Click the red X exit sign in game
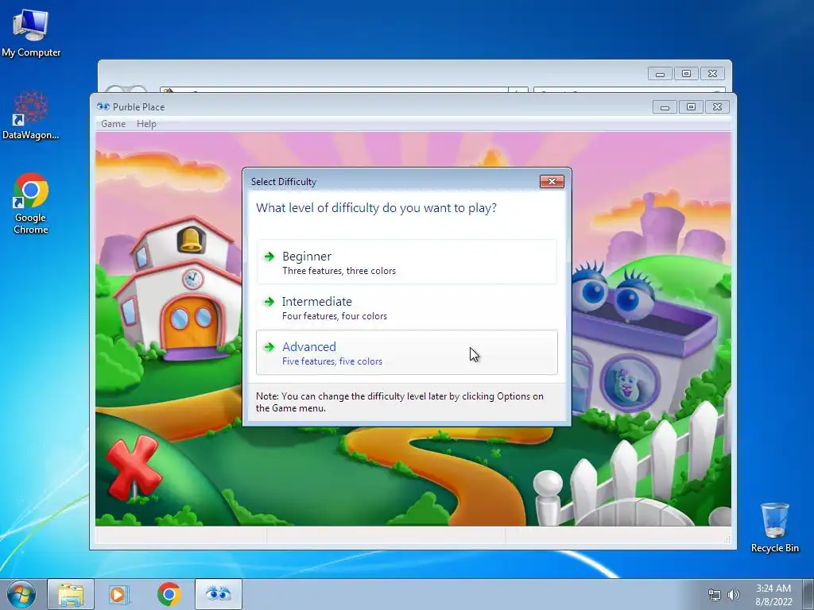The height and width of the screenshot is (610, 814). coord(134,469)
